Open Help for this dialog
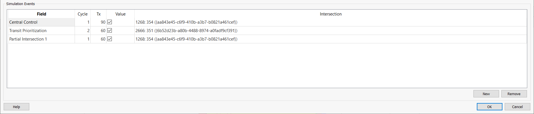This screenshot has height=114, width=534. [16, 107]
